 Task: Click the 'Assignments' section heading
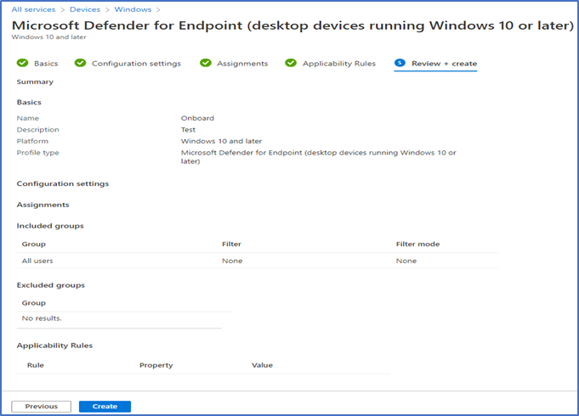(43, 205)
